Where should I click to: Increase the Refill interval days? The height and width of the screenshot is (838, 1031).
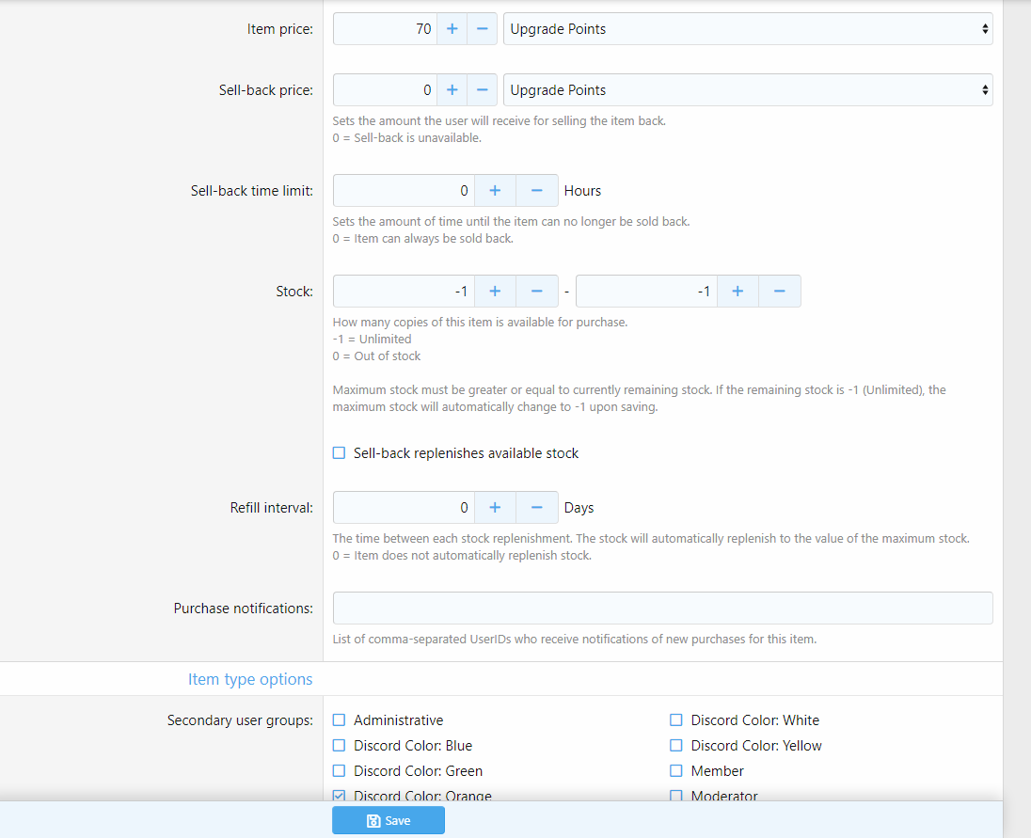tap(495, 507)
